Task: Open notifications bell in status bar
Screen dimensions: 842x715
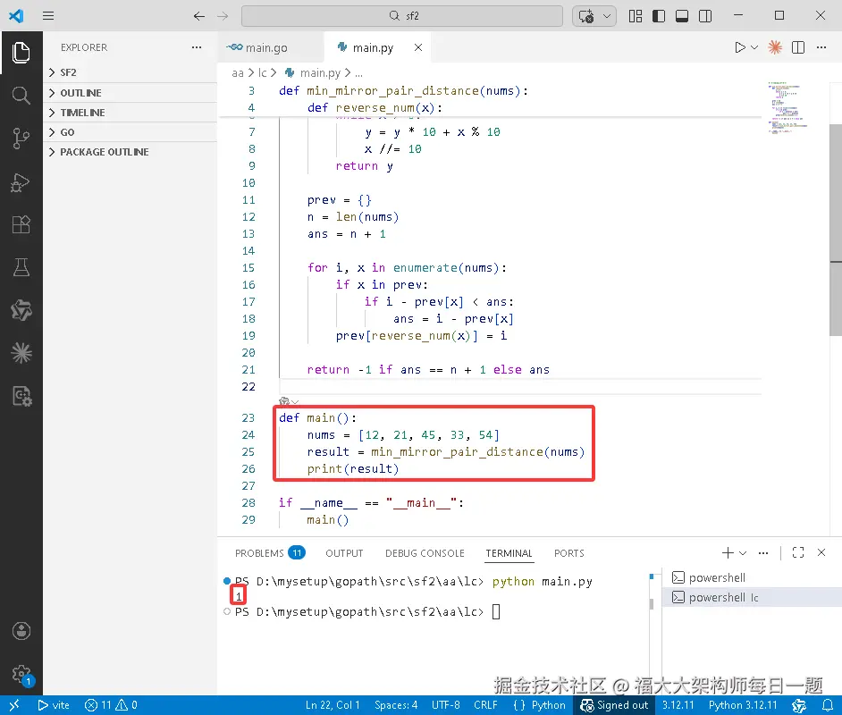Action: (x=828, y=705)
